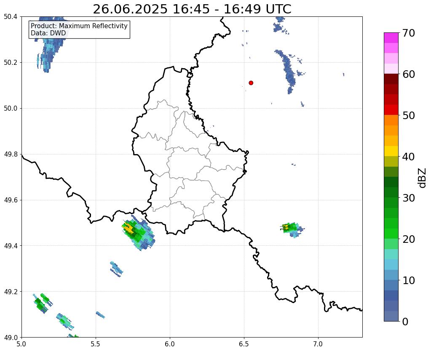Click the latitude label 49.2
The width and height of the screenshot is (431, 351).
(x=11, y=292)
